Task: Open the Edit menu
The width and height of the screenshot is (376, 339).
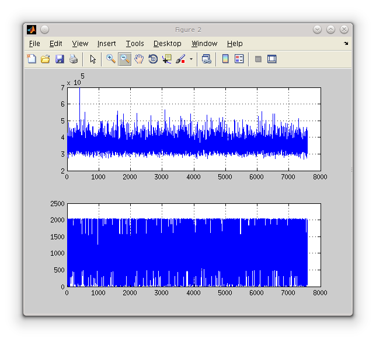Action: (55, 44)
